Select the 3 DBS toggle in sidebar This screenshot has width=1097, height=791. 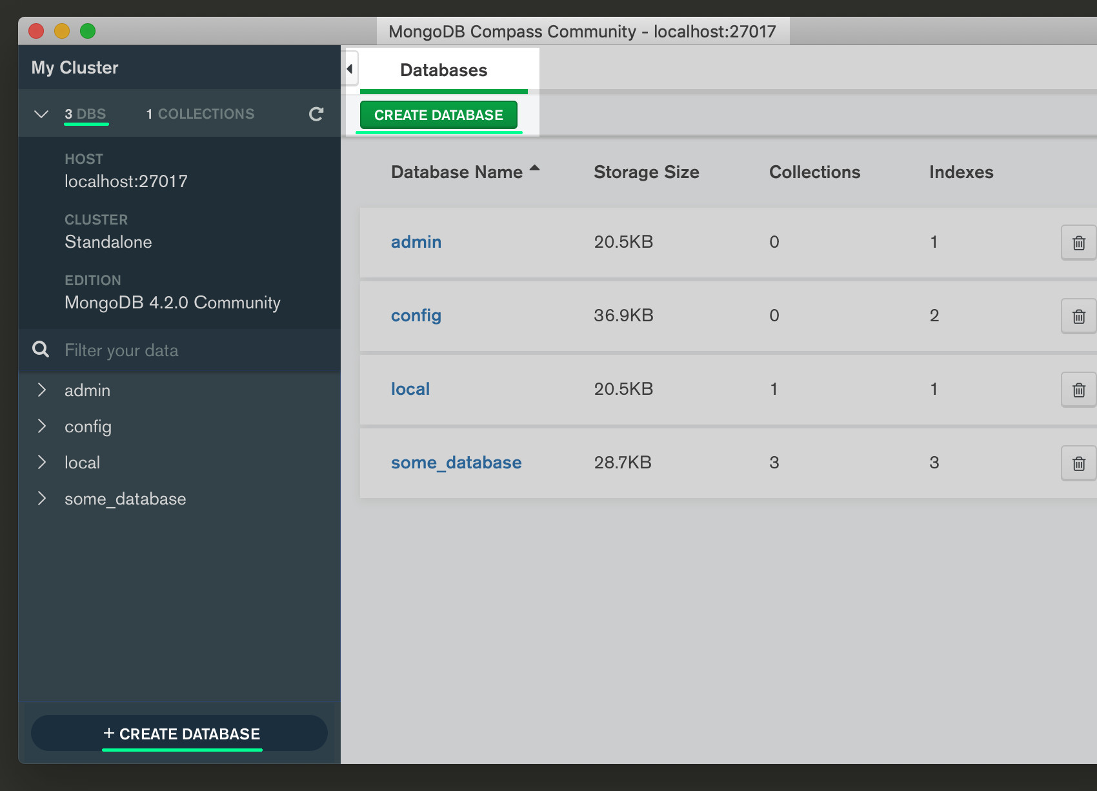(x=86, y=114)
